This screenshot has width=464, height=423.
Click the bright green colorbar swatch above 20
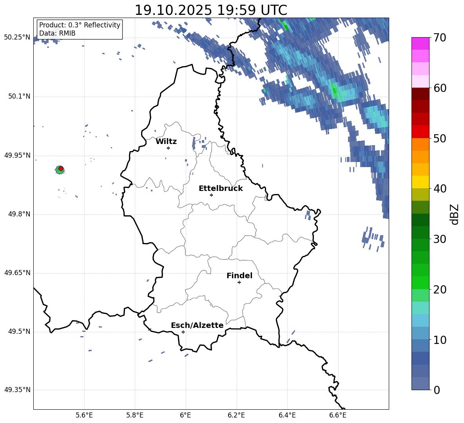(x=420, y=283)
